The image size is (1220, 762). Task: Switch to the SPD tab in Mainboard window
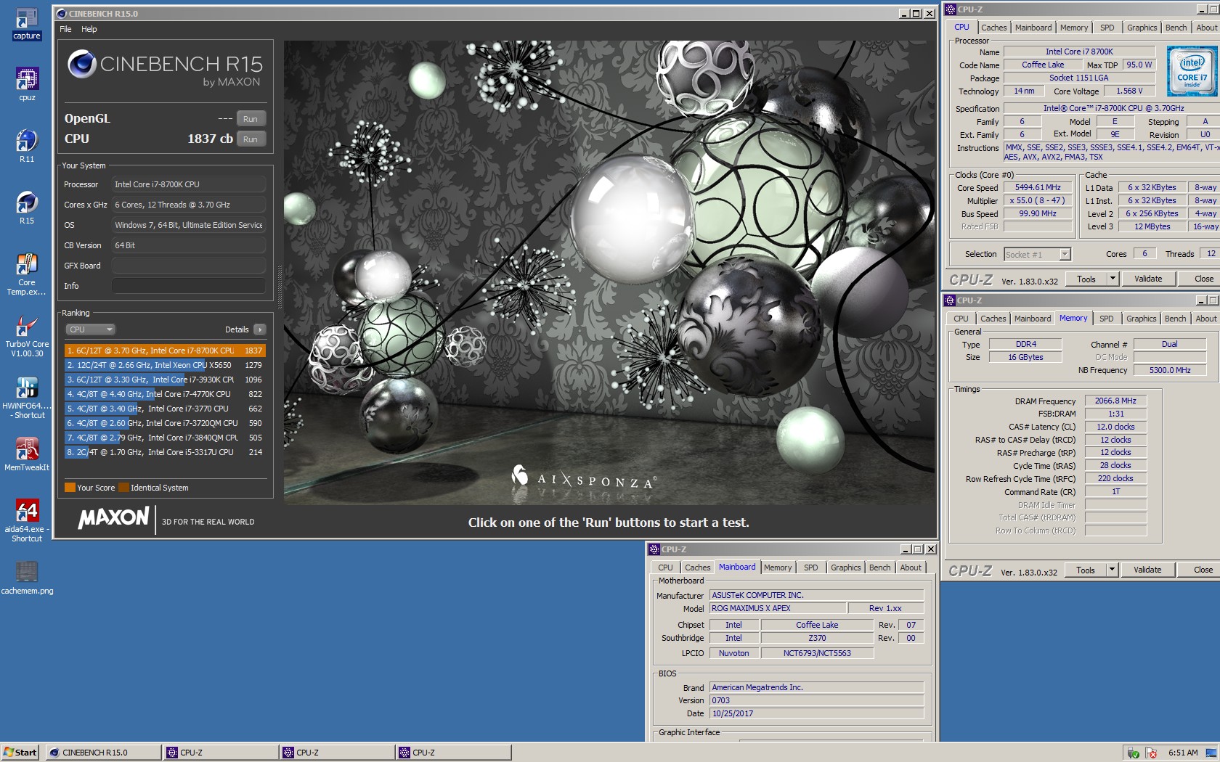[x=810, y=568]
